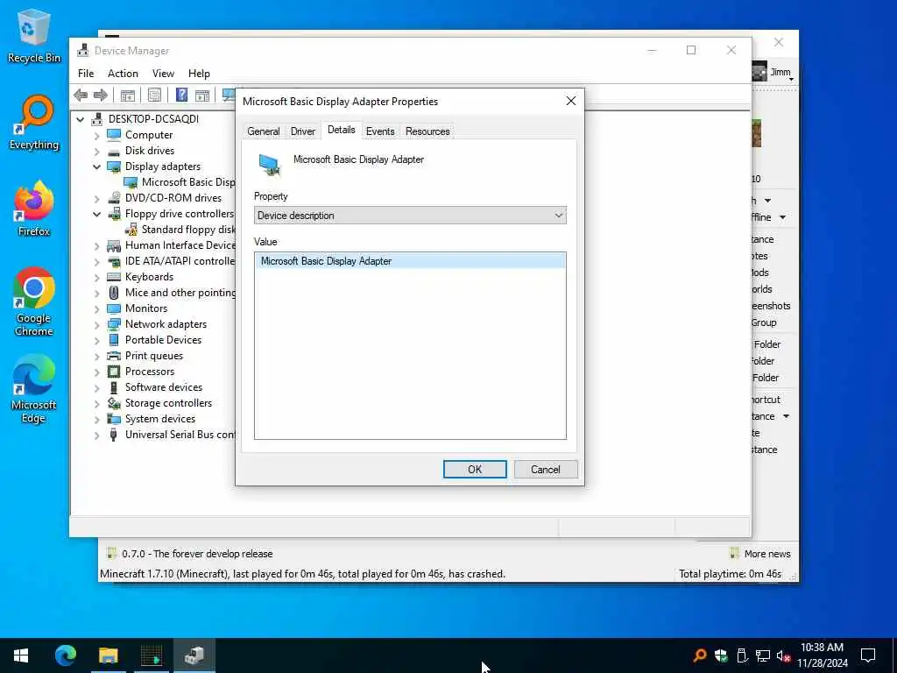Click More news in the launcher window
This screenshot has height=673, width=897.
click(760, 554)
